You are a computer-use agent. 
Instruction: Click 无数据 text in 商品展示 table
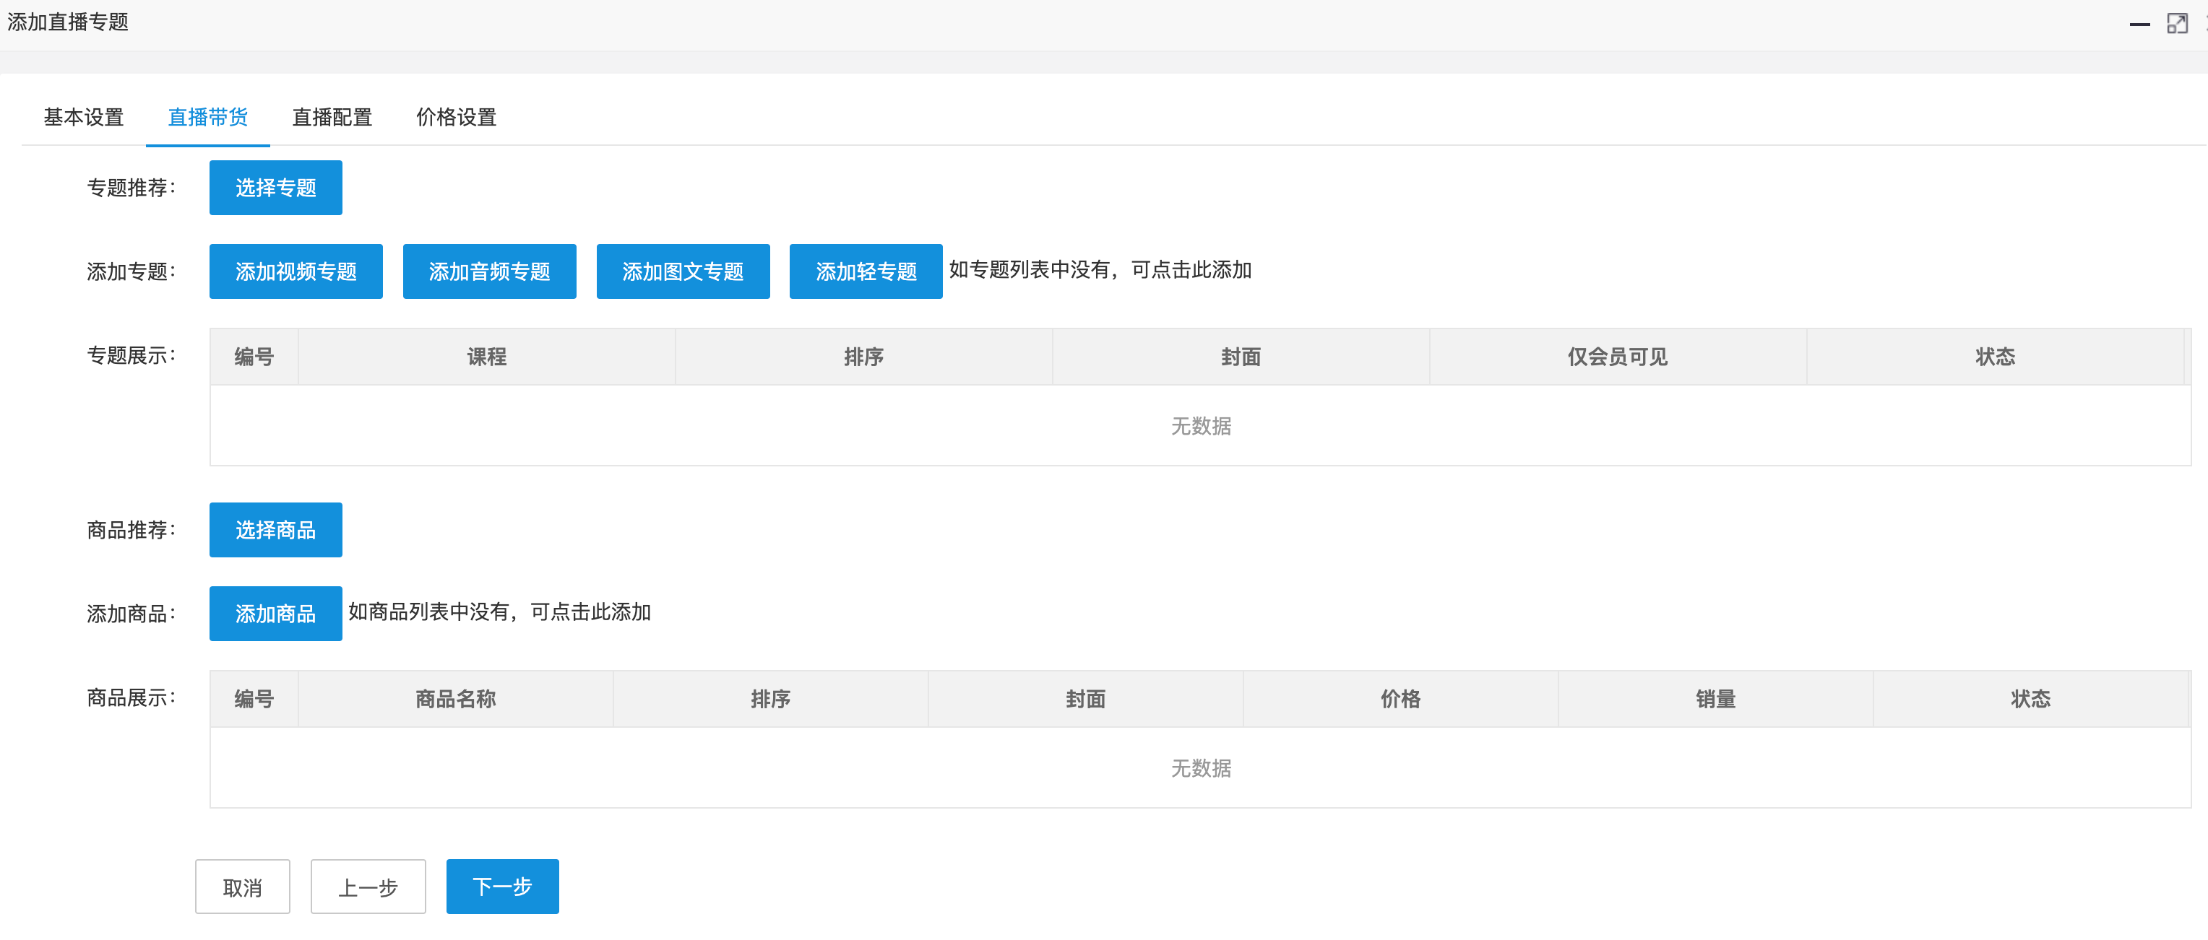pyautogui.click(x=1201, y=767)
